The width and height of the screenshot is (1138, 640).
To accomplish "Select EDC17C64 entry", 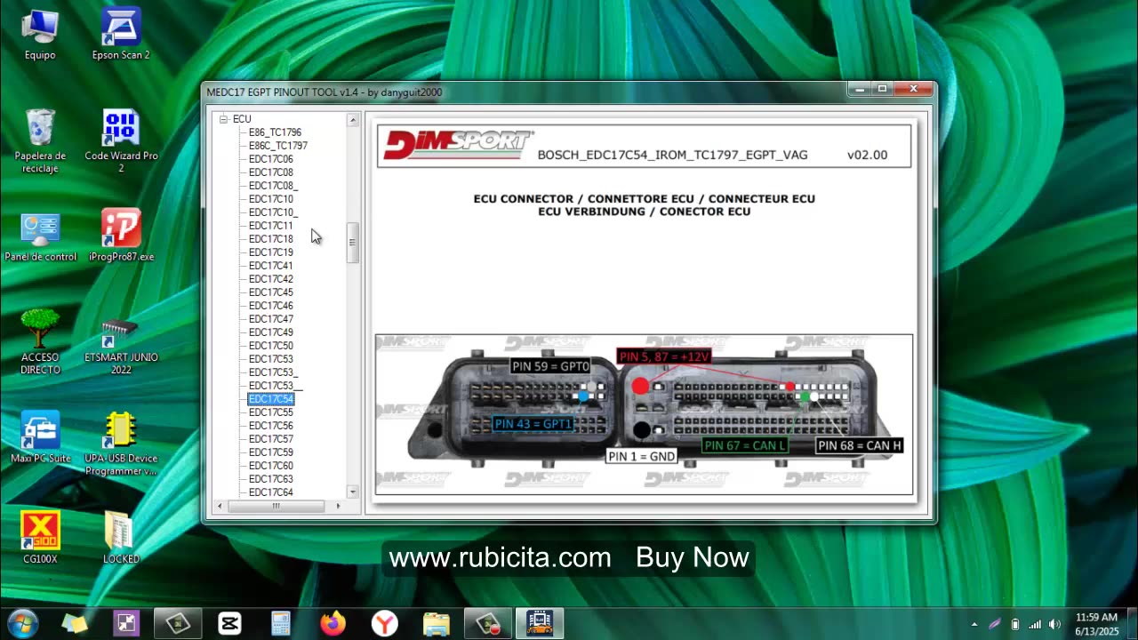I will pos(270,492).
